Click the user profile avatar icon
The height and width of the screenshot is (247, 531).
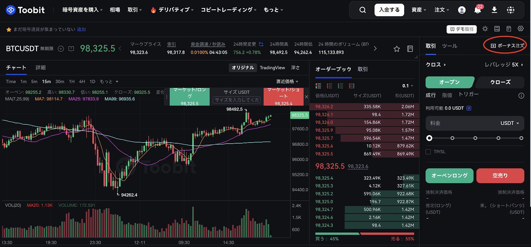(462, 10)
